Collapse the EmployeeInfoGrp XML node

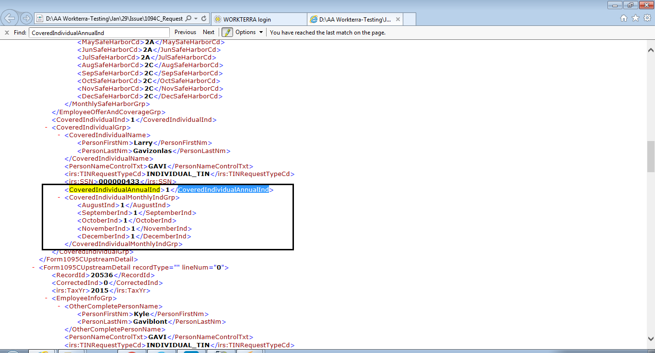47,298
